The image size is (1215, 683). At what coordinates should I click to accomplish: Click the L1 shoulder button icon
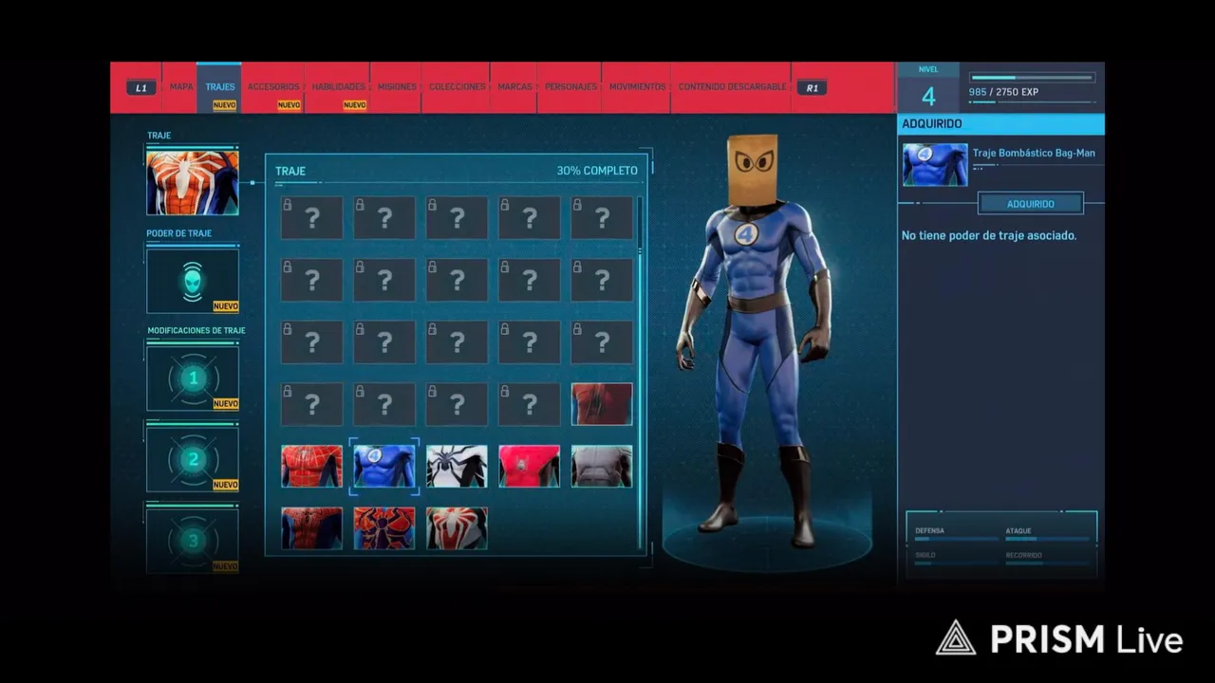[x=141, y=87]
